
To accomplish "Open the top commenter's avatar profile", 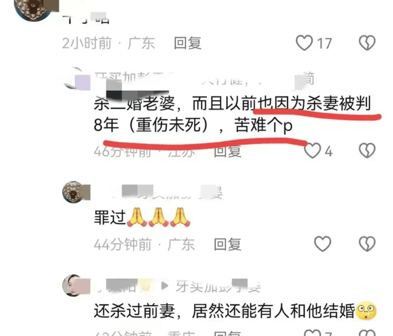I will tap(34, 9).
